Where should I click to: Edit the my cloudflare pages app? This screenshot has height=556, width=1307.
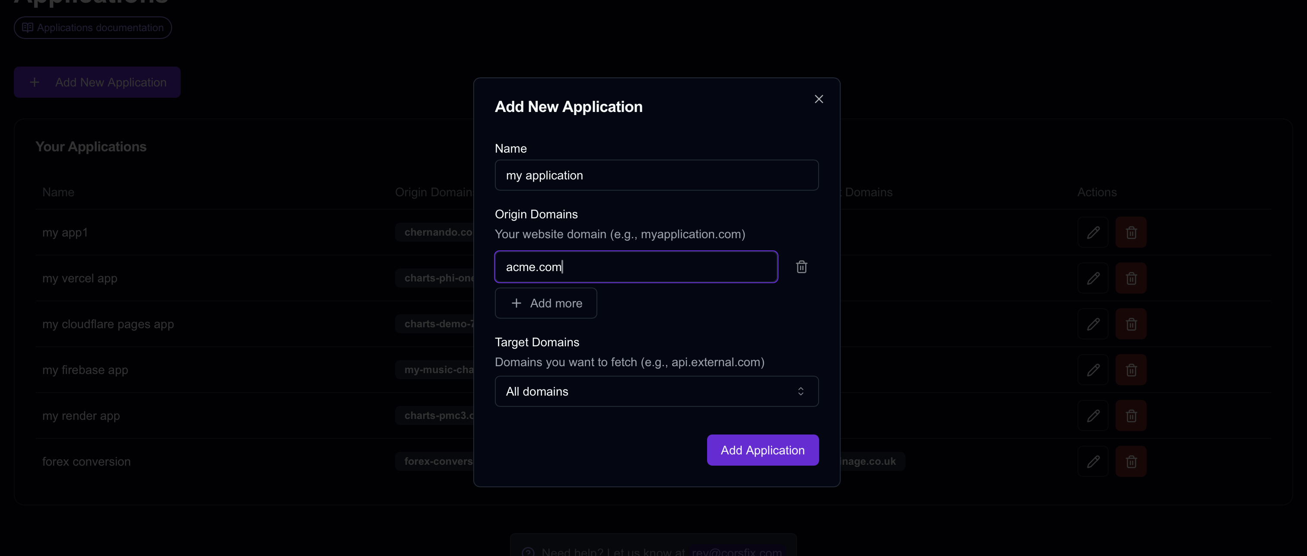click(x=1093, y=324)
